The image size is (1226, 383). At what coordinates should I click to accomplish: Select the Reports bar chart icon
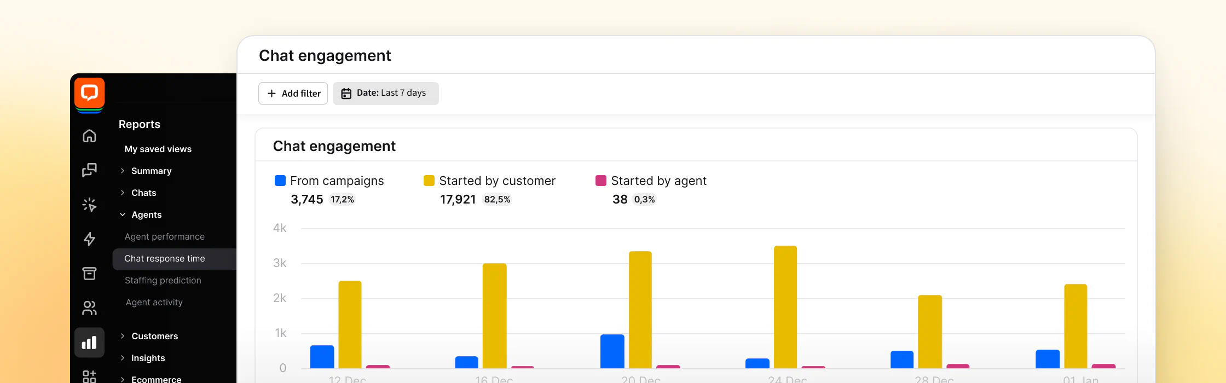89,343
